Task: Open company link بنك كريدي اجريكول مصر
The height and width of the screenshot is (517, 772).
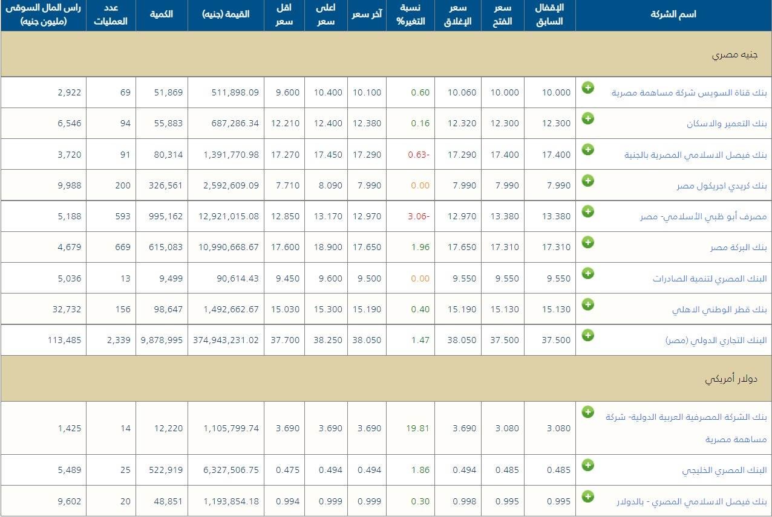Action: click(x=722, y=186)
